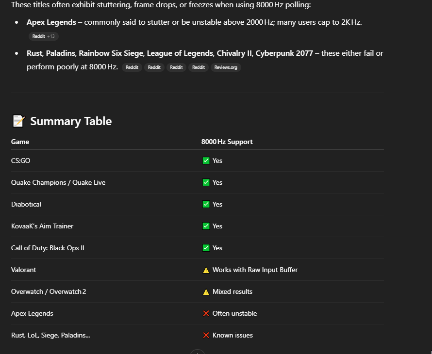Click the red X next to Known issues

tap(206, 336)
